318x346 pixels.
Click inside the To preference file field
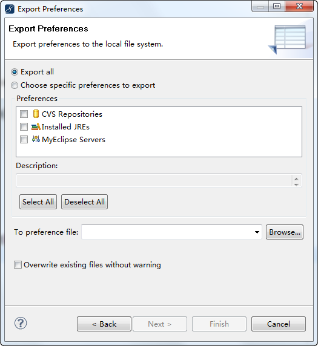[x=168, y=232]
